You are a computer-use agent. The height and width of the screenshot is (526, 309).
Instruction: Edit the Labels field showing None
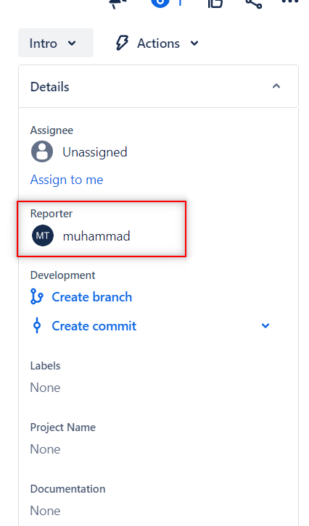point(46,388)
